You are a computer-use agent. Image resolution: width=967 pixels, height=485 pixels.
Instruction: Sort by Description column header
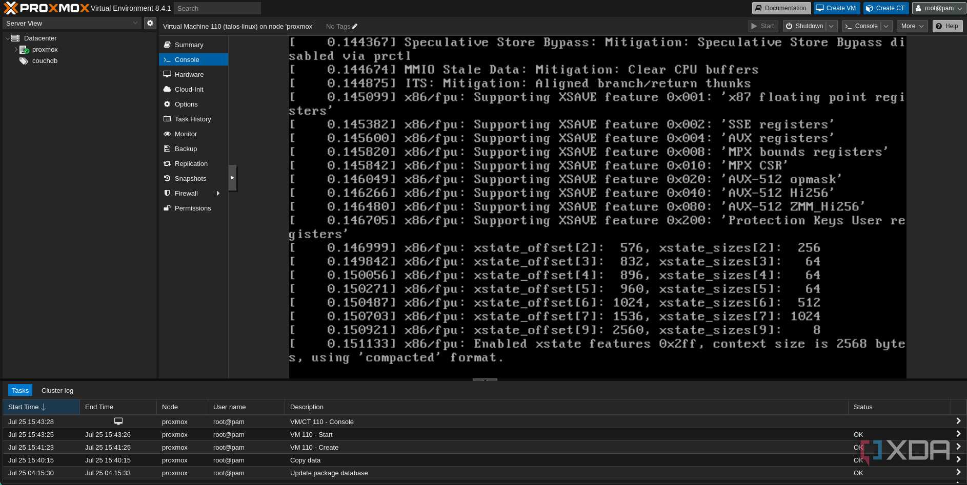click(566, 407)
